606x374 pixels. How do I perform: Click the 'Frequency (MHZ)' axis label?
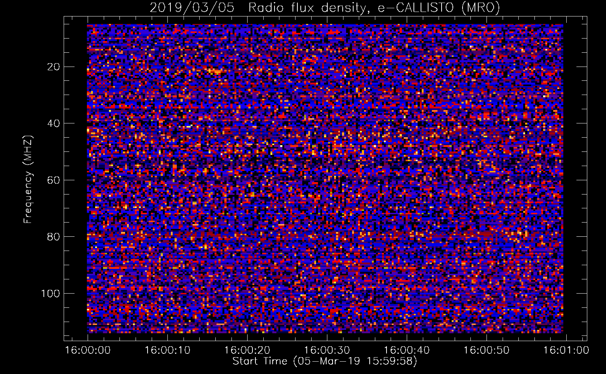click(28, 180)
